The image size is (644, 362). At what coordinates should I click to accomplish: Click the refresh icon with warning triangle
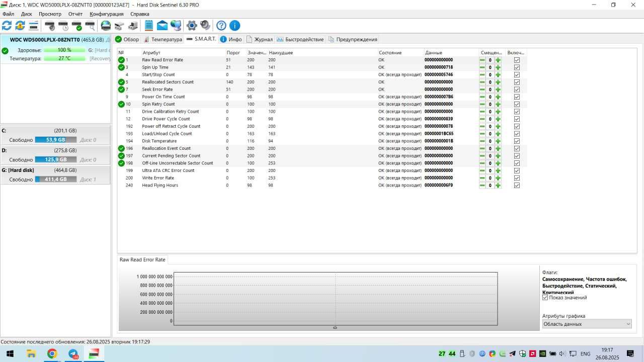20,26
